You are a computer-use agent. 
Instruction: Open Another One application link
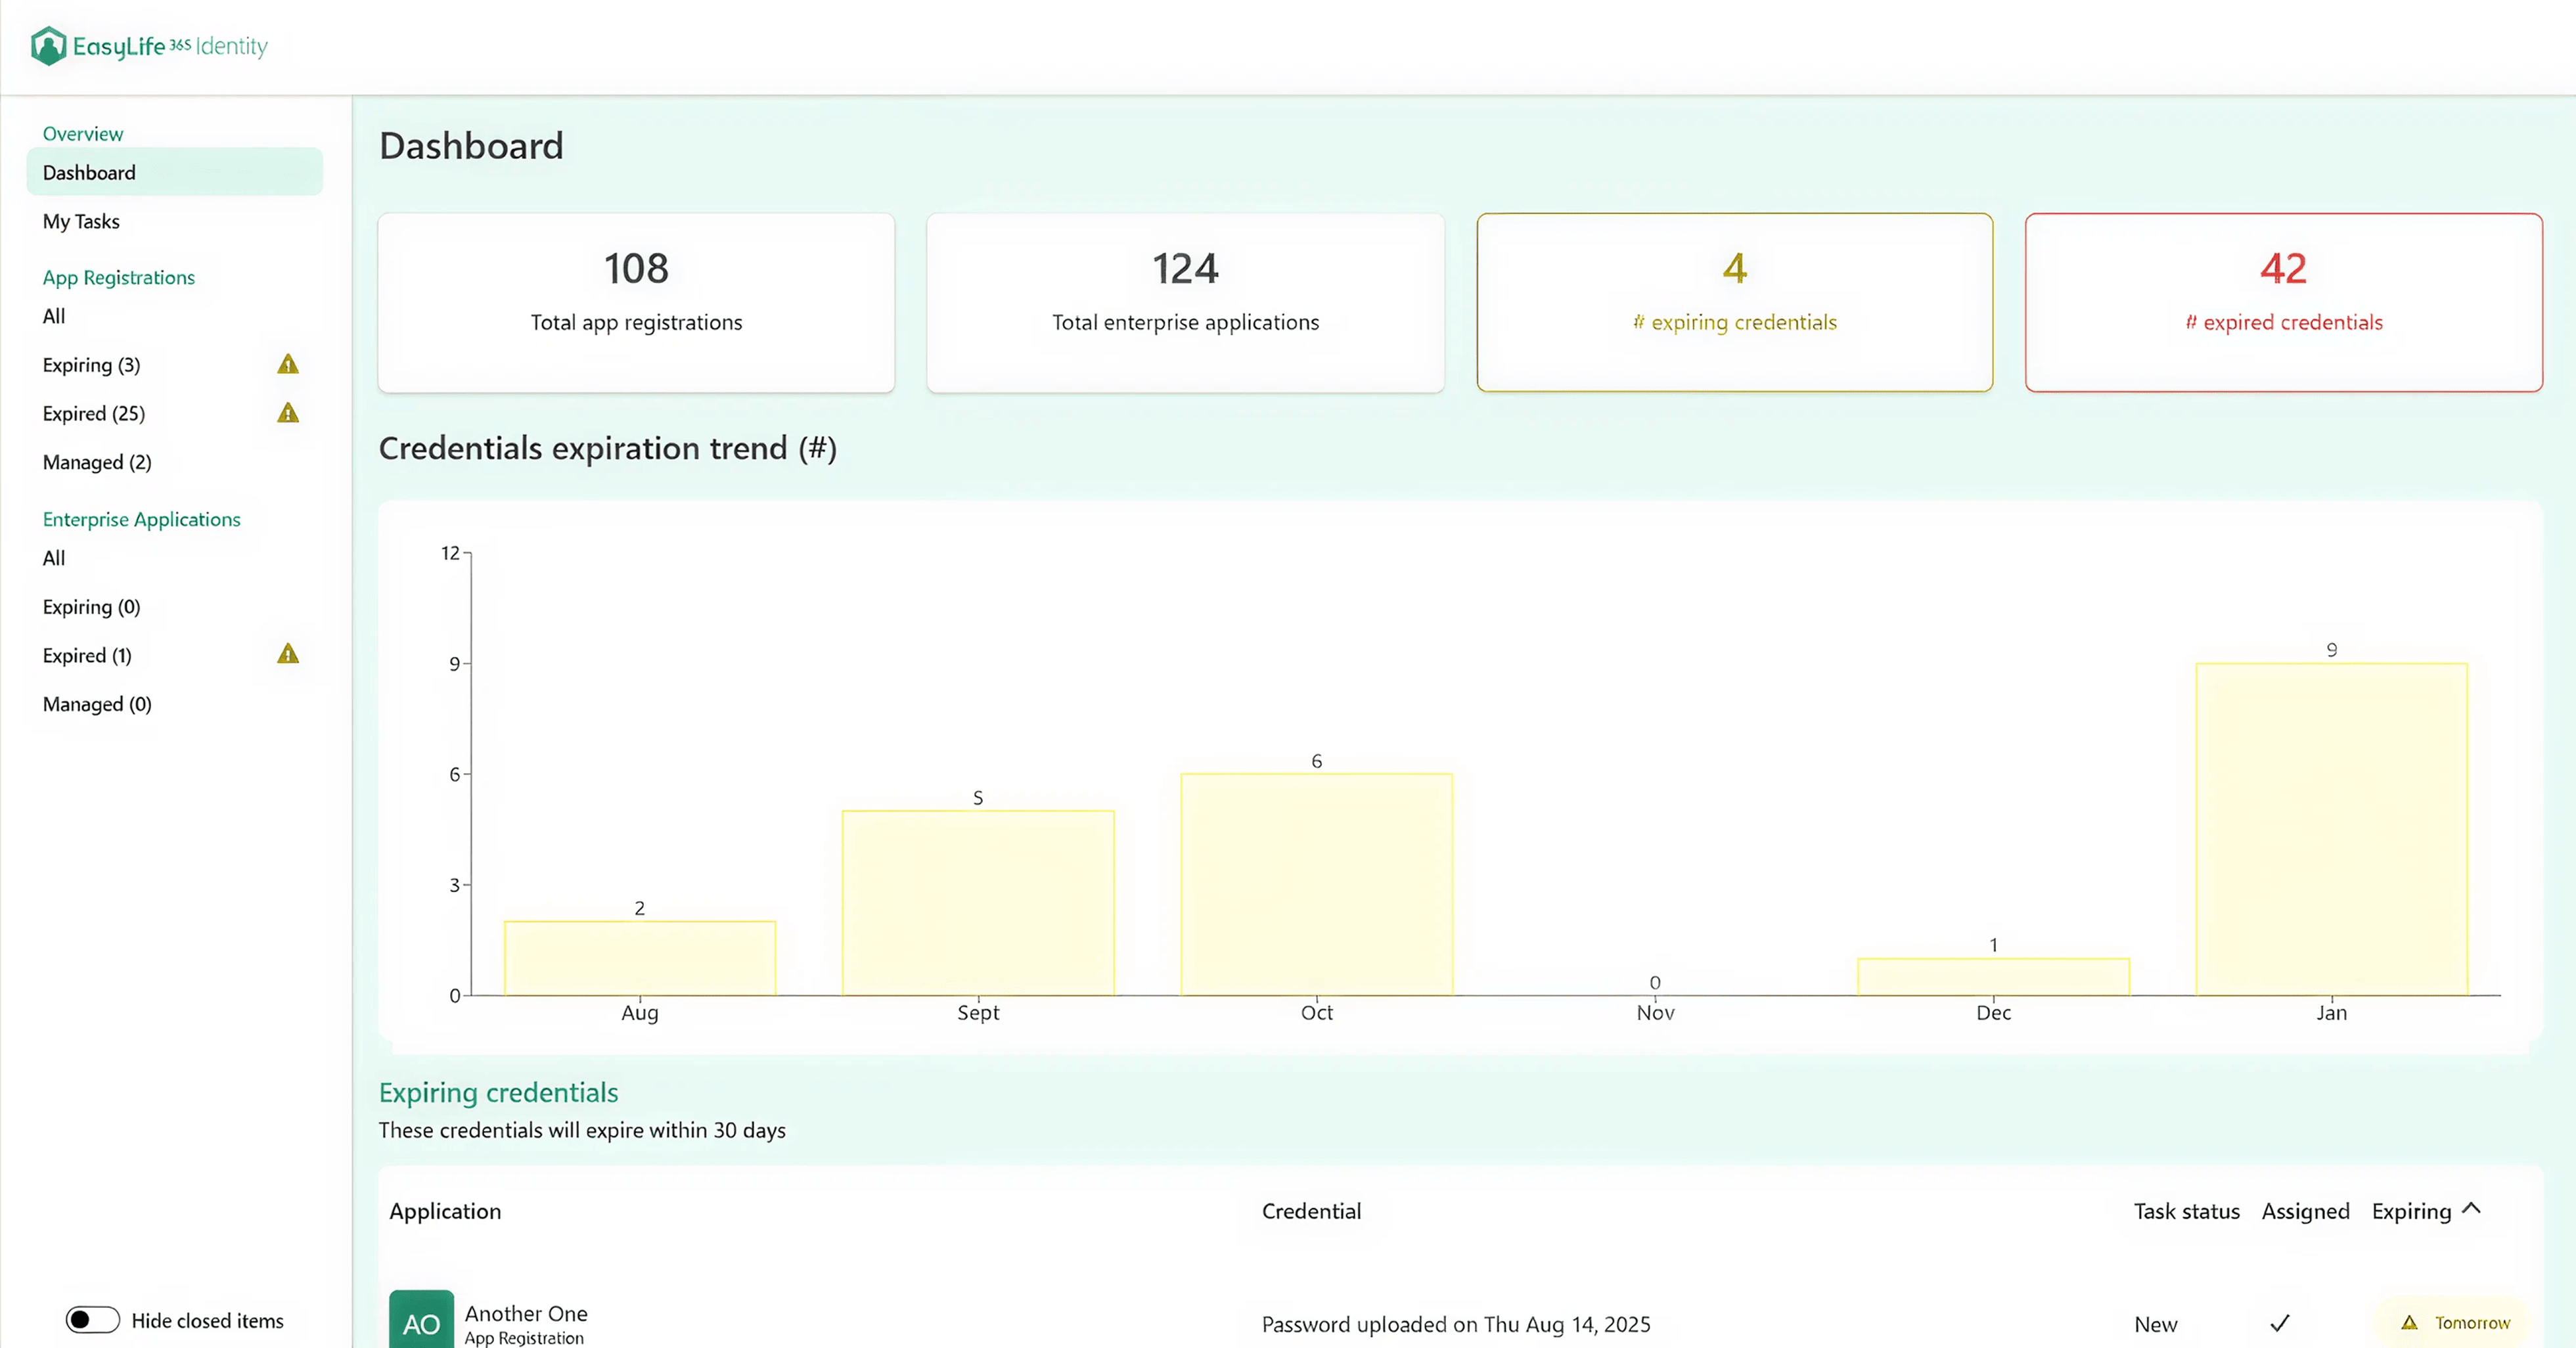(526, 1313)
